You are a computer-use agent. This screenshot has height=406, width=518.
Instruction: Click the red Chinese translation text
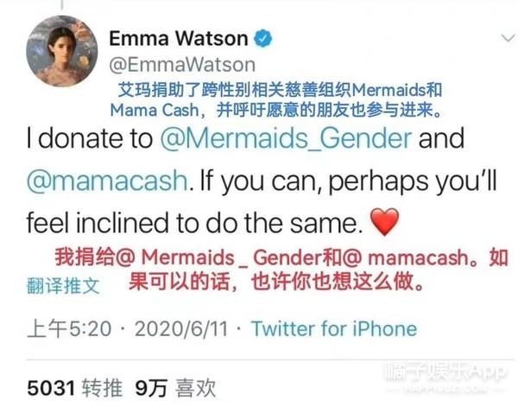tap(281, 270)
